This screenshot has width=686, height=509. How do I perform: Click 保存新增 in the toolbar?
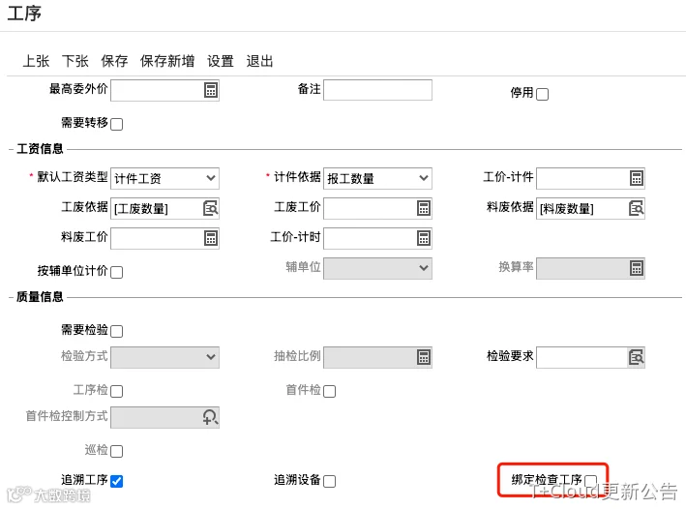(167, 61)
